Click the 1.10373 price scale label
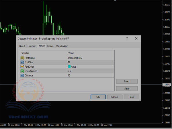The image size is (172, 129). pyautogui.click(x=167, y=5)
